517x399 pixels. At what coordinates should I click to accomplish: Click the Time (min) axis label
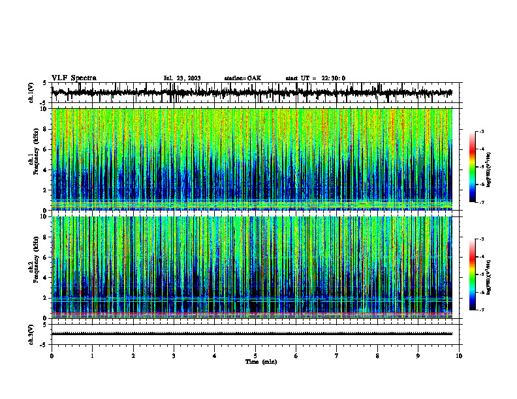click(x=261, y=362)
